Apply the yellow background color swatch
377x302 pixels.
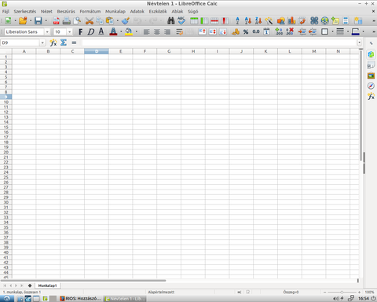point(129,31)
